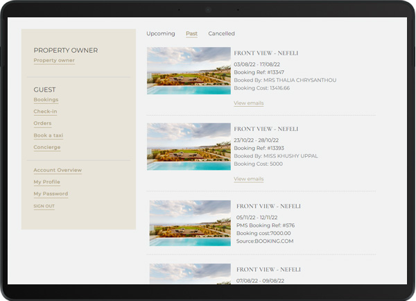Open the Orders page
Image resolution: width=416 pixels, height=301 pixels.
(x=42, y=123)
